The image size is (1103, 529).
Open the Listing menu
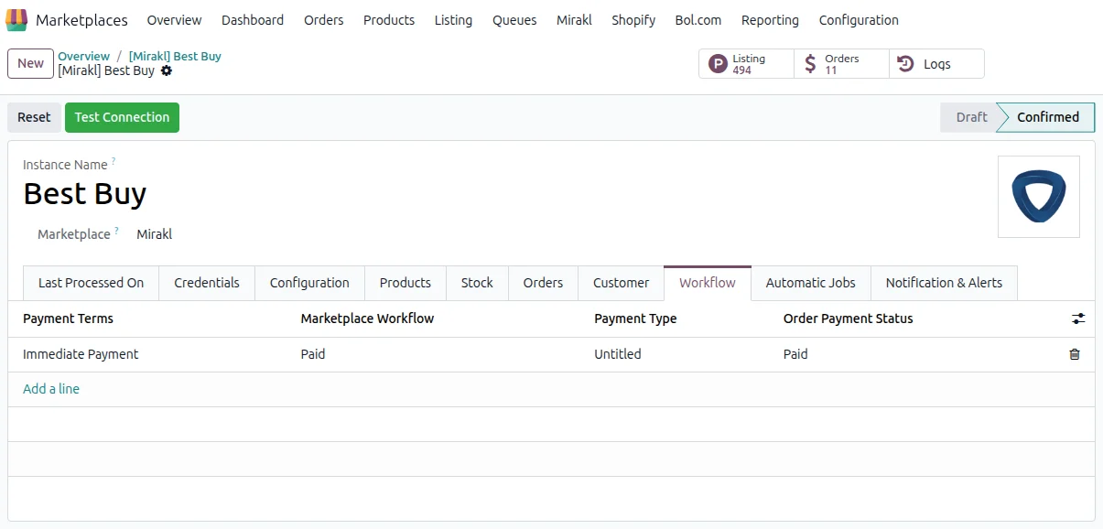[453, 20]
